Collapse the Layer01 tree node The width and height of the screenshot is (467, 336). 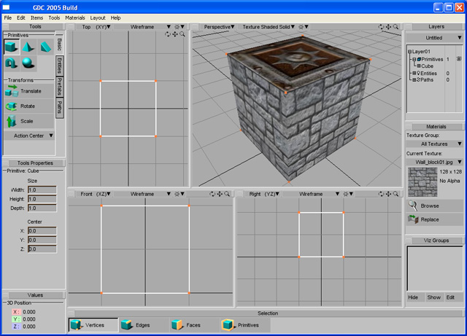[x=410, y=52]
